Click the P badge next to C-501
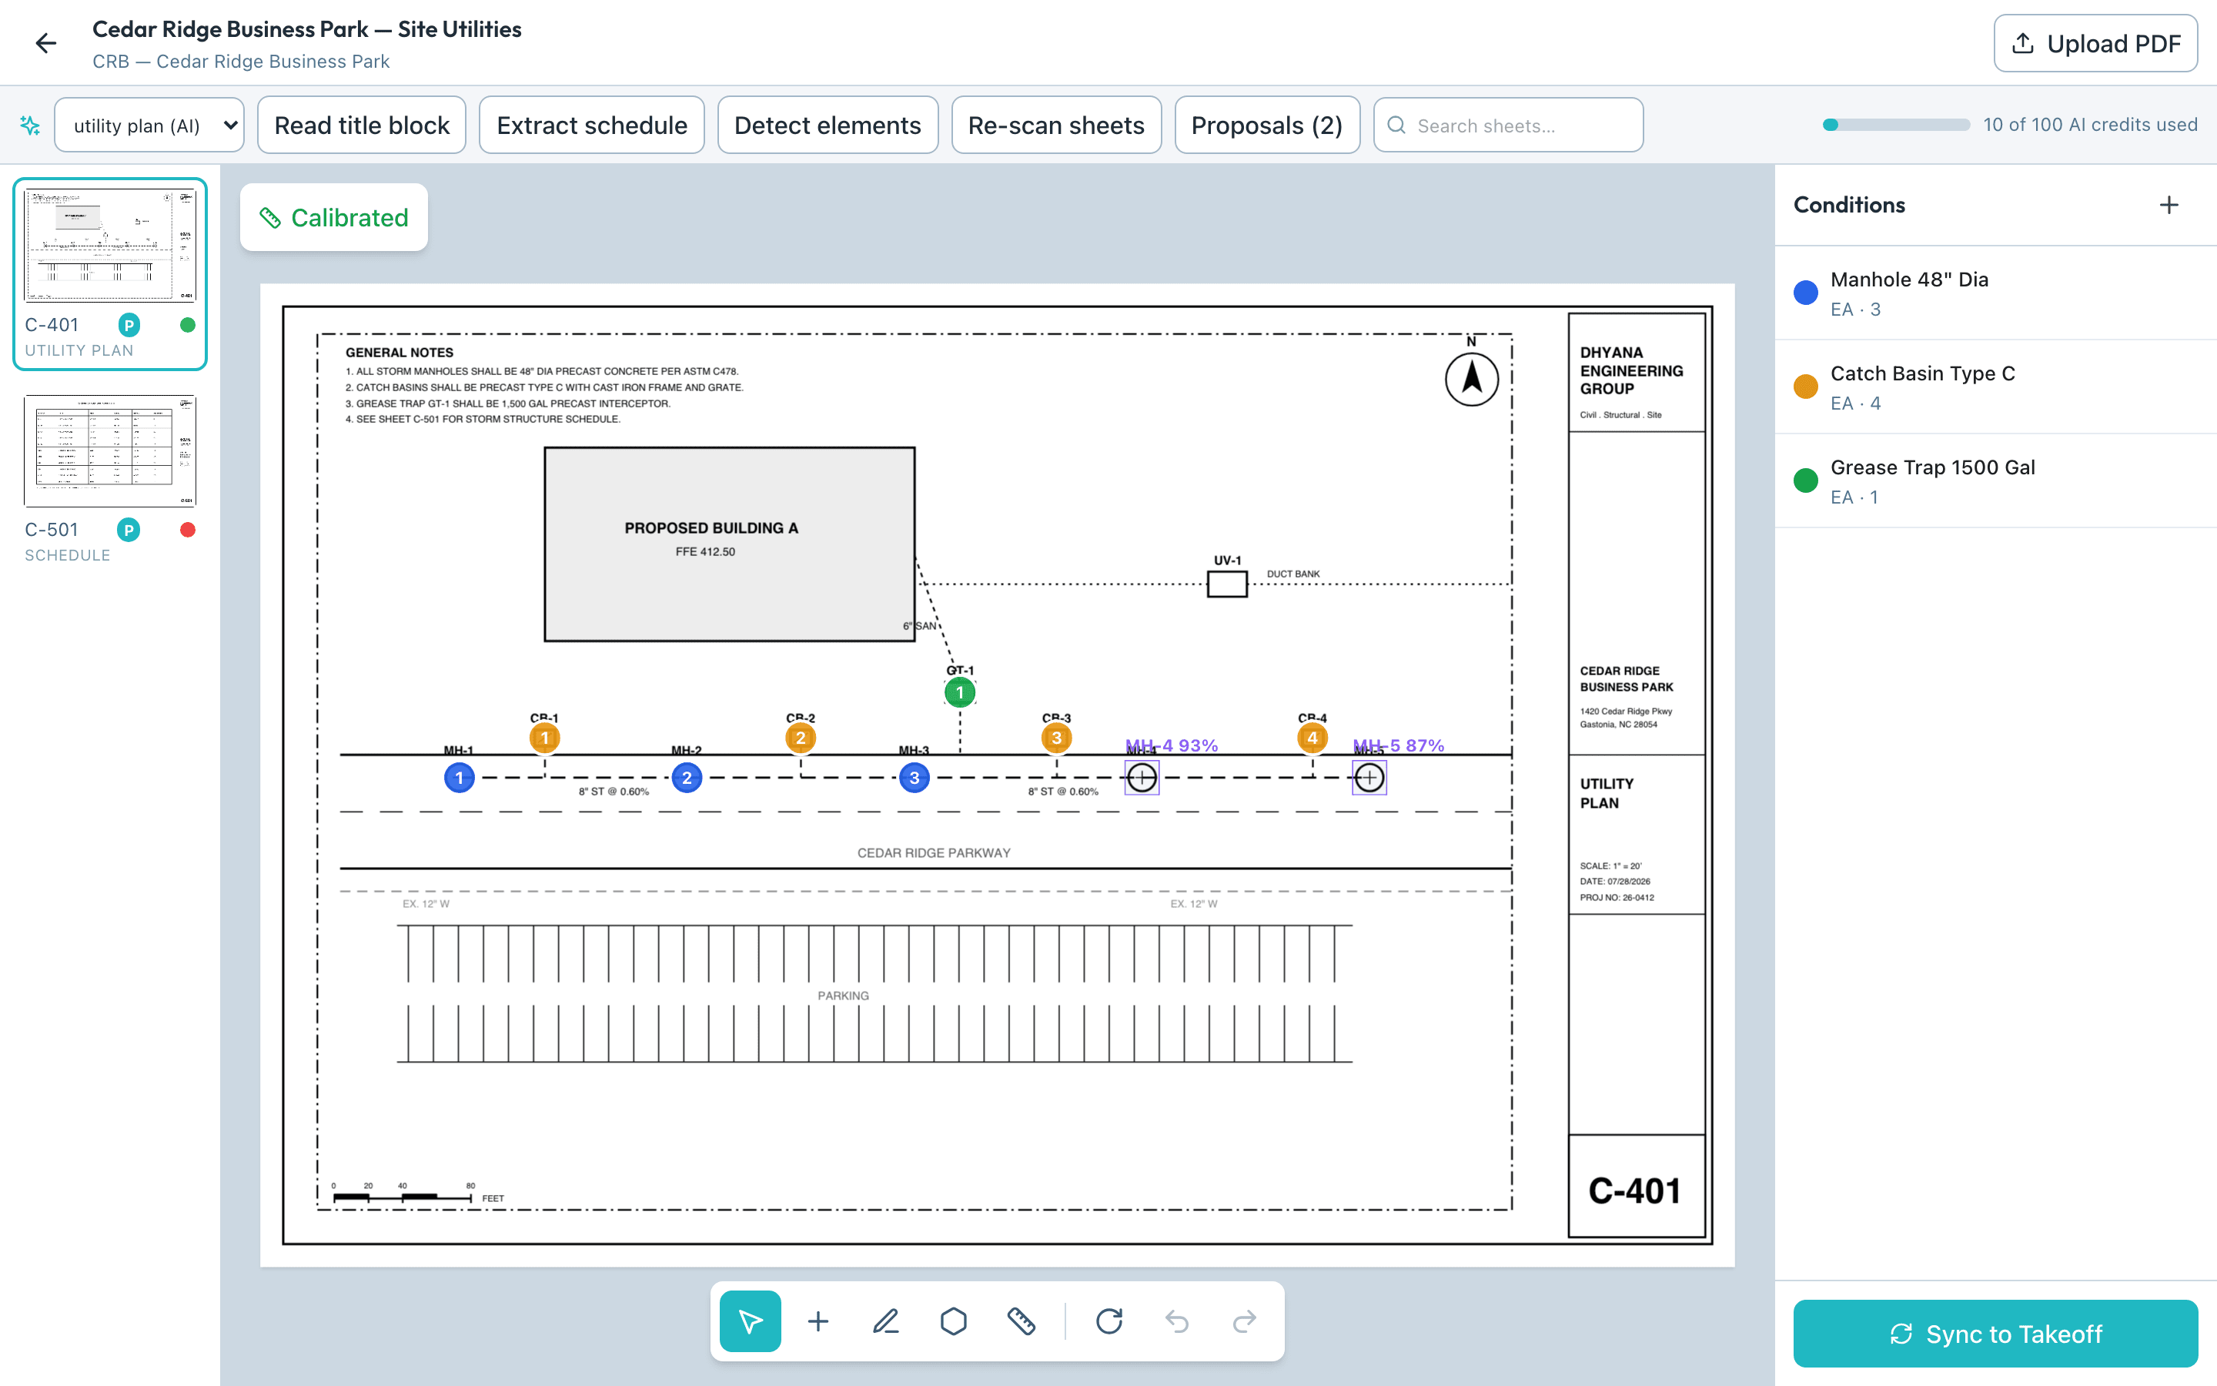The width and height of the screenshot is (2217, 1386). tap(129, 530)
